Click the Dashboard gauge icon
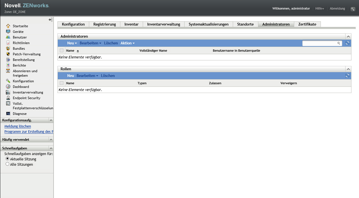The height and width of the screenshot is (198, 359). [x=8, y=87]
